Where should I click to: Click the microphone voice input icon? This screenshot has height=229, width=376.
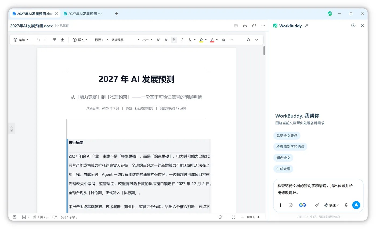pos(346,205)
